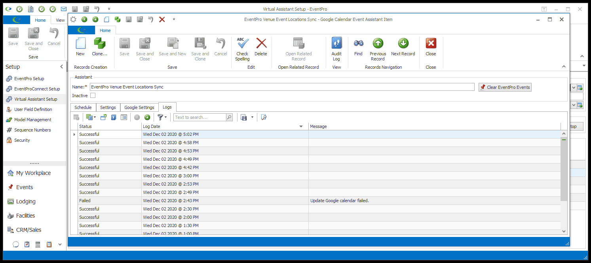Click the blue bookmark icon in Logs toolbar

point(114,117)
